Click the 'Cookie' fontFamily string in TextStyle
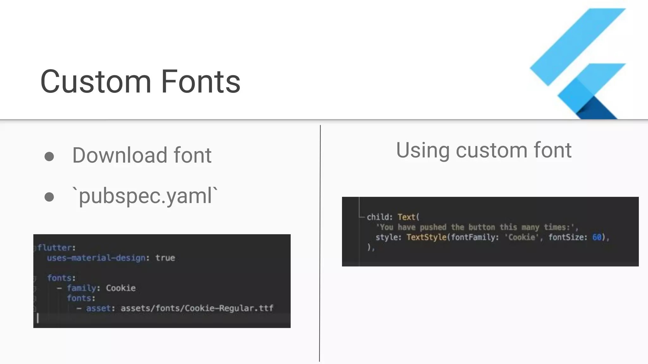648x364 pixels. [x=521, y=237]
